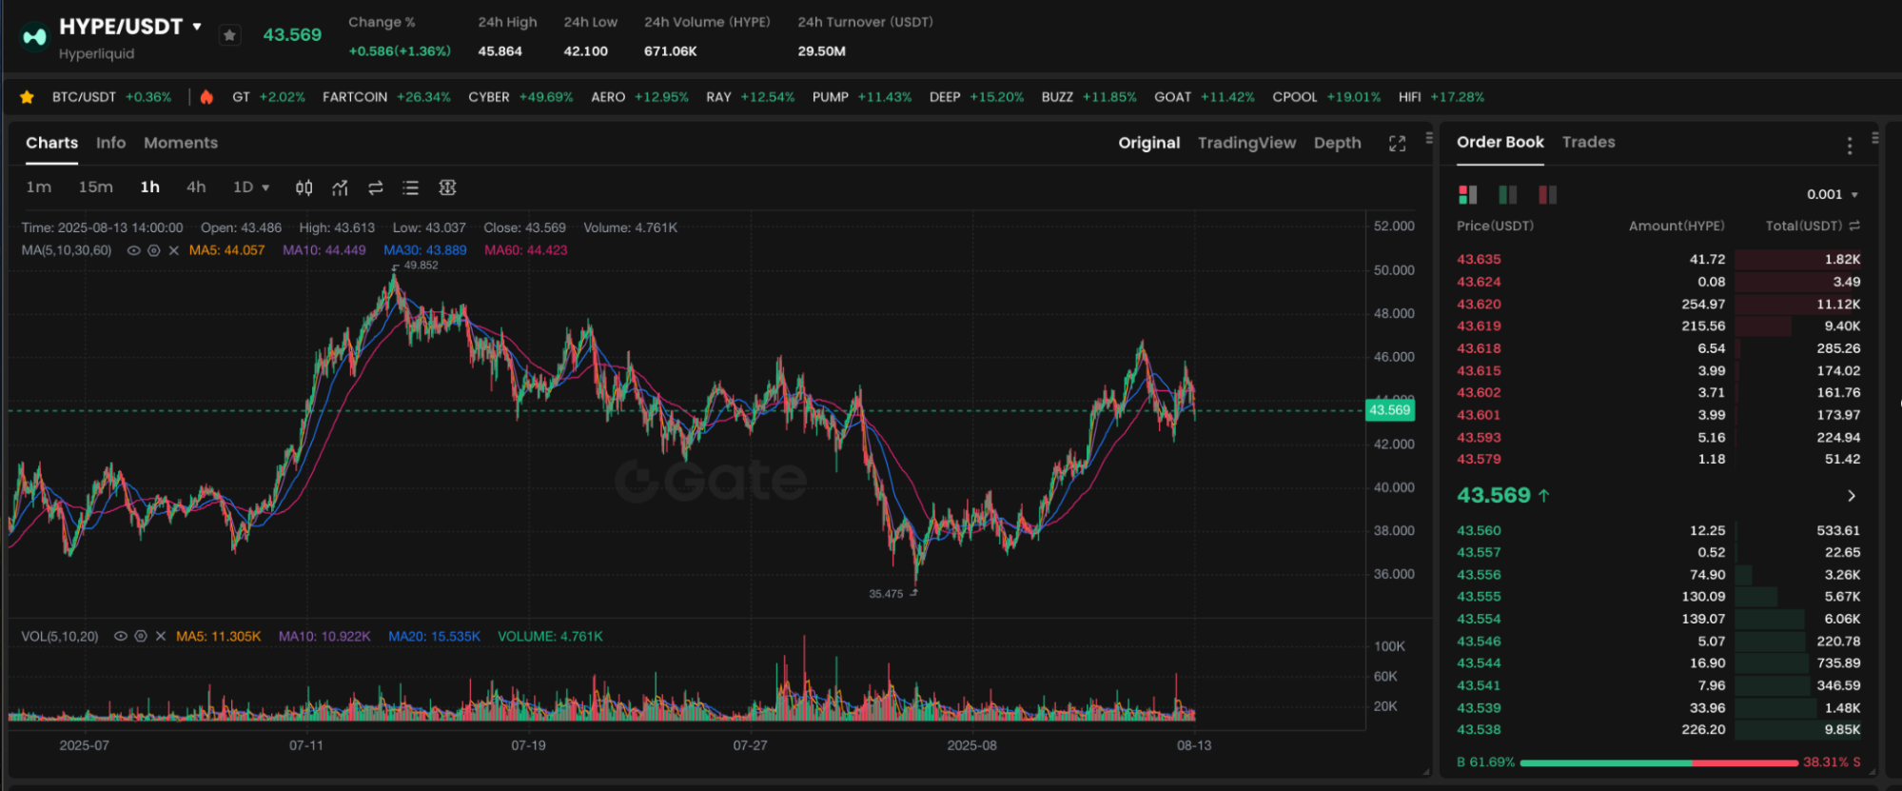Screen dimensions: 1902x791
Task: Show asks-only order book view
Action: [1547, 194]
